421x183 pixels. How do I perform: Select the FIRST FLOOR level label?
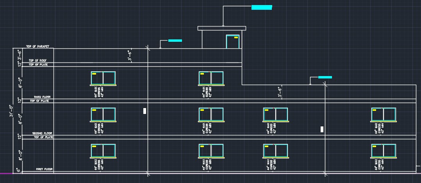44,169
